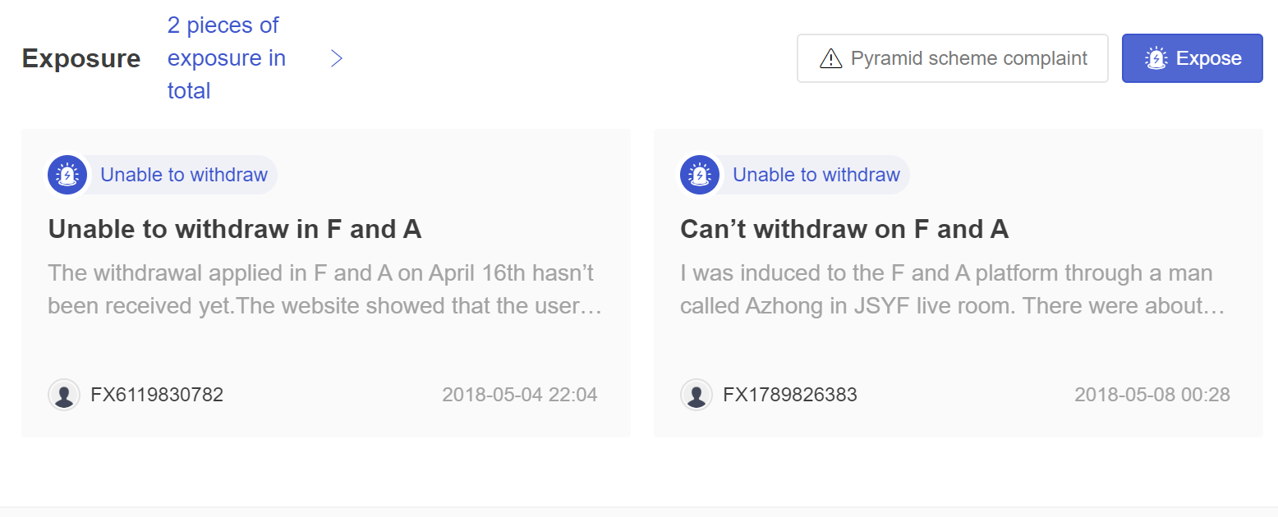Open the April 16th withdrawal description text
This screenshot has width=1278, height=517.
[326, 289]
